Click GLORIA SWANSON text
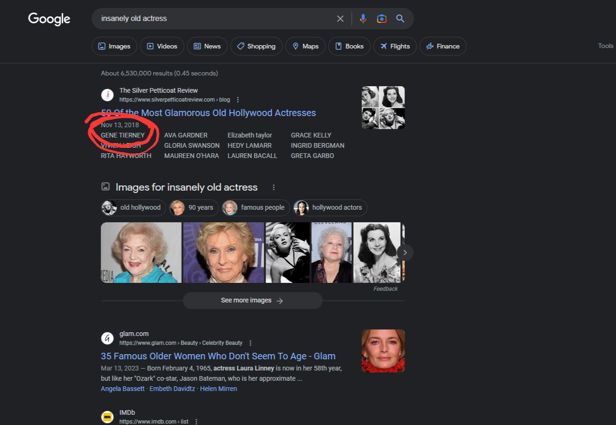The height and width of the screenshot is (425, 616). coord(192,145)
